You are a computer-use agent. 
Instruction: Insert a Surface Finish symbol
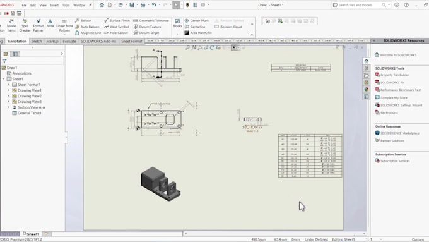[117, 21]
